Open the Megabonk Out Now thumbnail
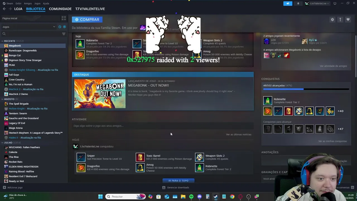The height and width of the screenshot is (201, 357). click(100, 94)
